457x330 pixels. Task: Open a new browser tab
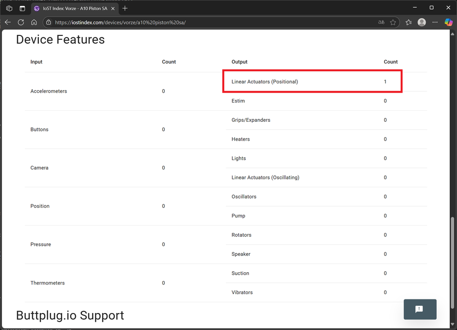[x=125, y=8]
